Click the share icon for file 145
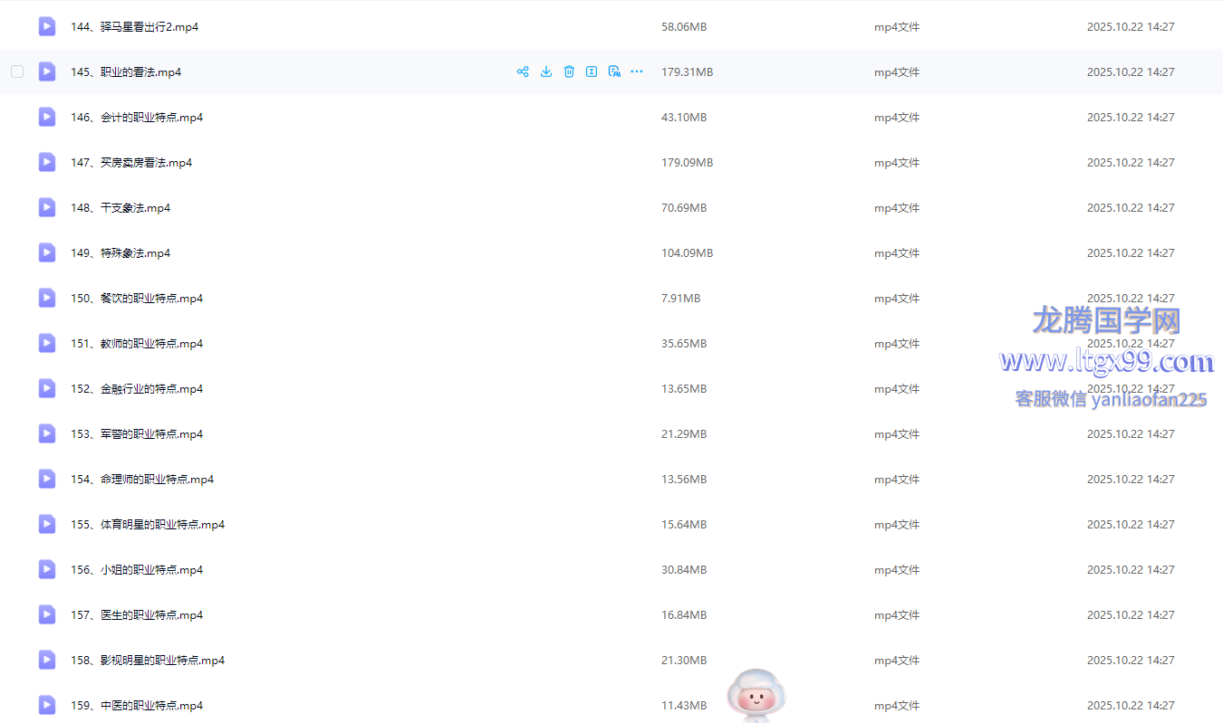 pyautogui.click(x=523, y=71)
